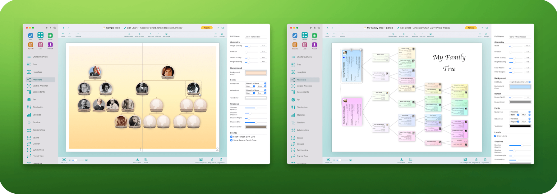Click John F. Kennedy portrait in Sample Tree chart
The height and width of the screenshot is (194, 557).
tap(95, 72)
